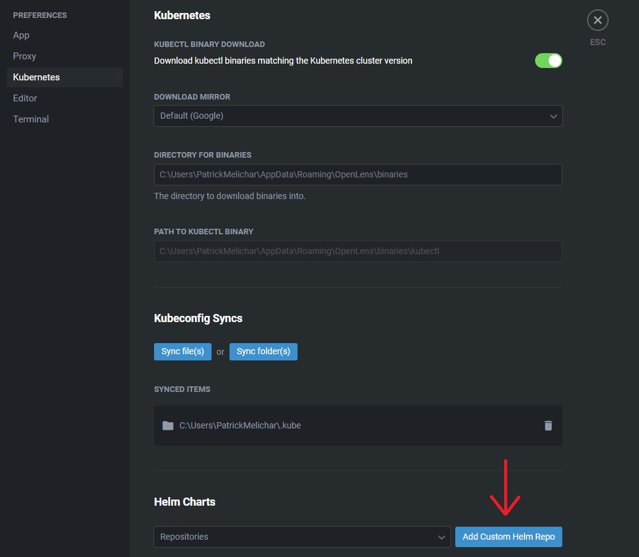Select the Kubernetes preferences tab
639x557 pixels.
(x=36, y=77)
